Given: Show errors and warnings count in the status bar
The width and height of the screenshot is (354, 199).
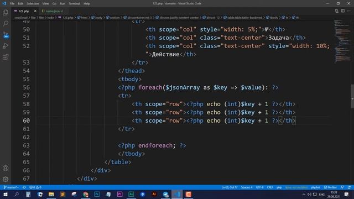Looking at the screenshot, I should click(35, 187).
